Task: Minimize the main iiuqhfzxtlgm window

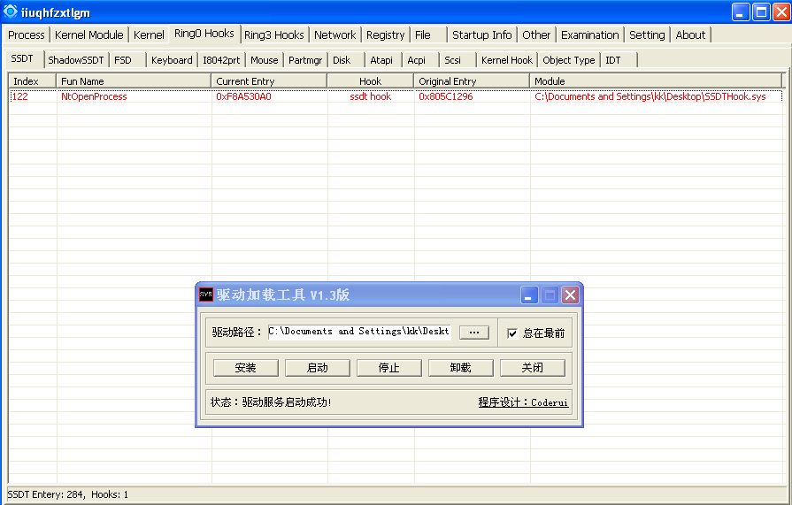Action: pyautogui.click(x=741, y=12)
